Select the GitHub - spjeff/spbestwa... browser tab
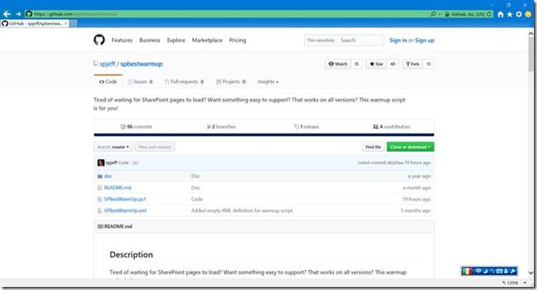 point(34,24)
